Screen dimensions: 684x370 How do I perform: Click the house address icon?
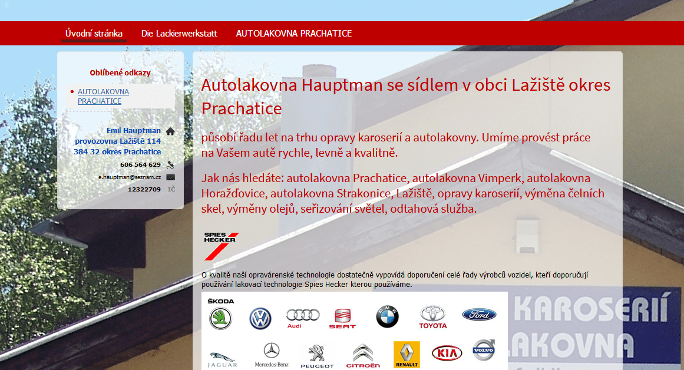pos(171,131)
